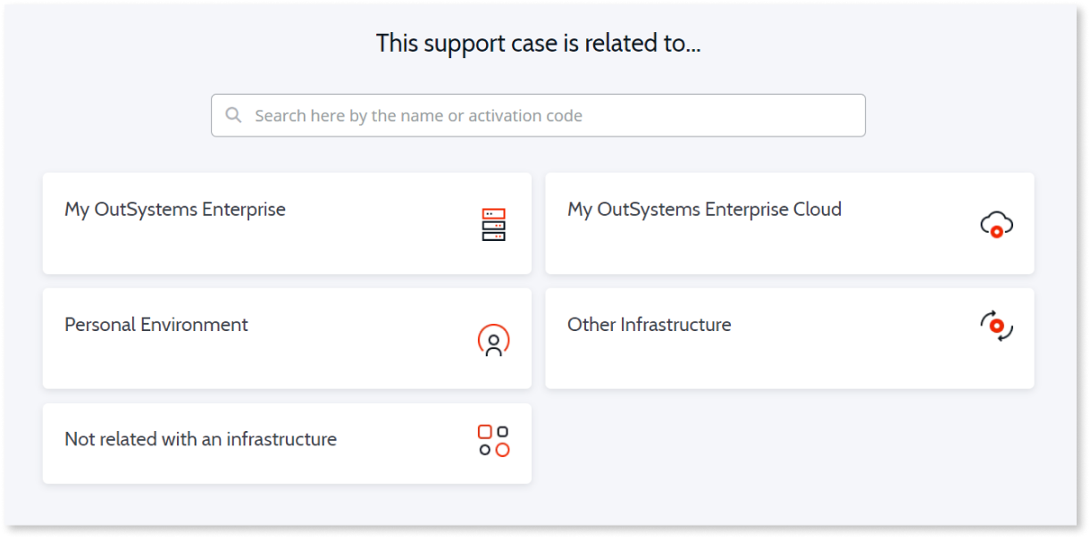
Task: Click the Other Infrastructure card title
Action: click(x=649, y=324)
